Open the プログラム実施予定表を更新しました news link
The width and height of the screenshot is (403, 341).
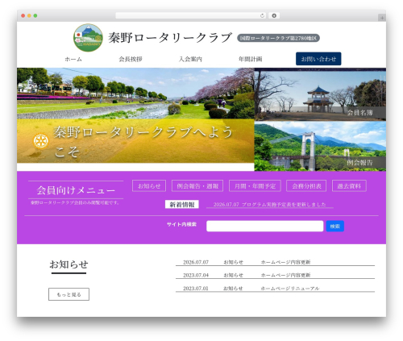(270, 205)
